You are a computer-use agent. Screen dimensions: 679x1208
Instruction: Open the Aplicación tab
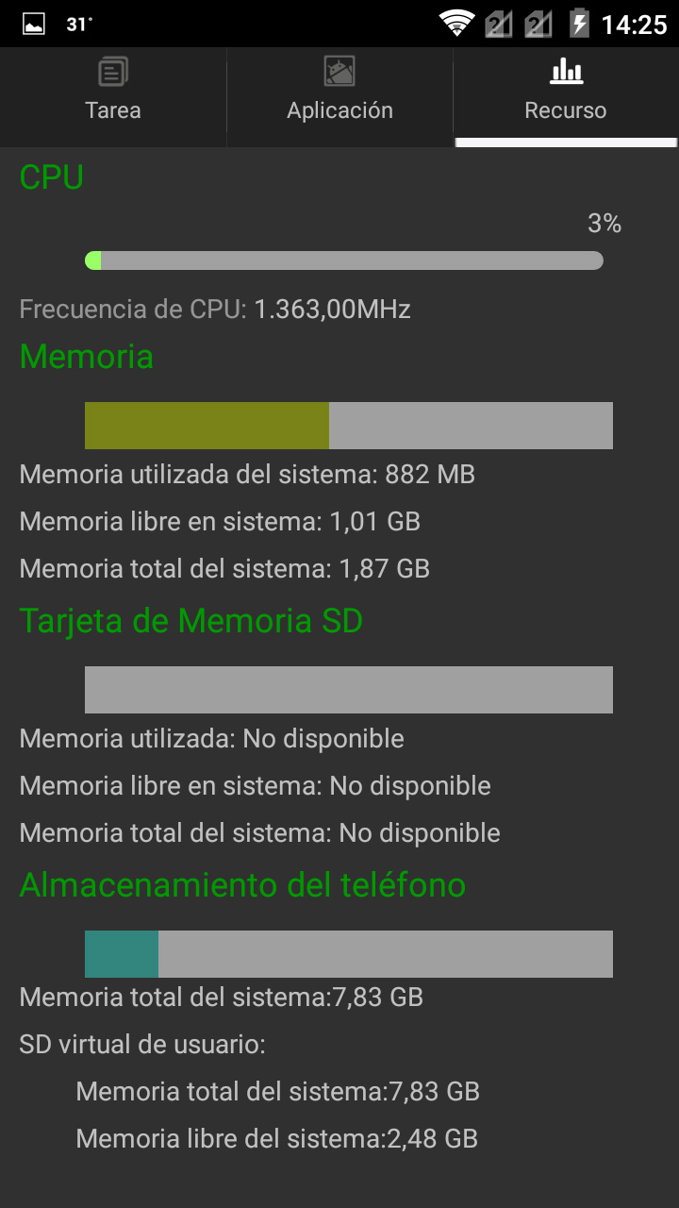339,110
